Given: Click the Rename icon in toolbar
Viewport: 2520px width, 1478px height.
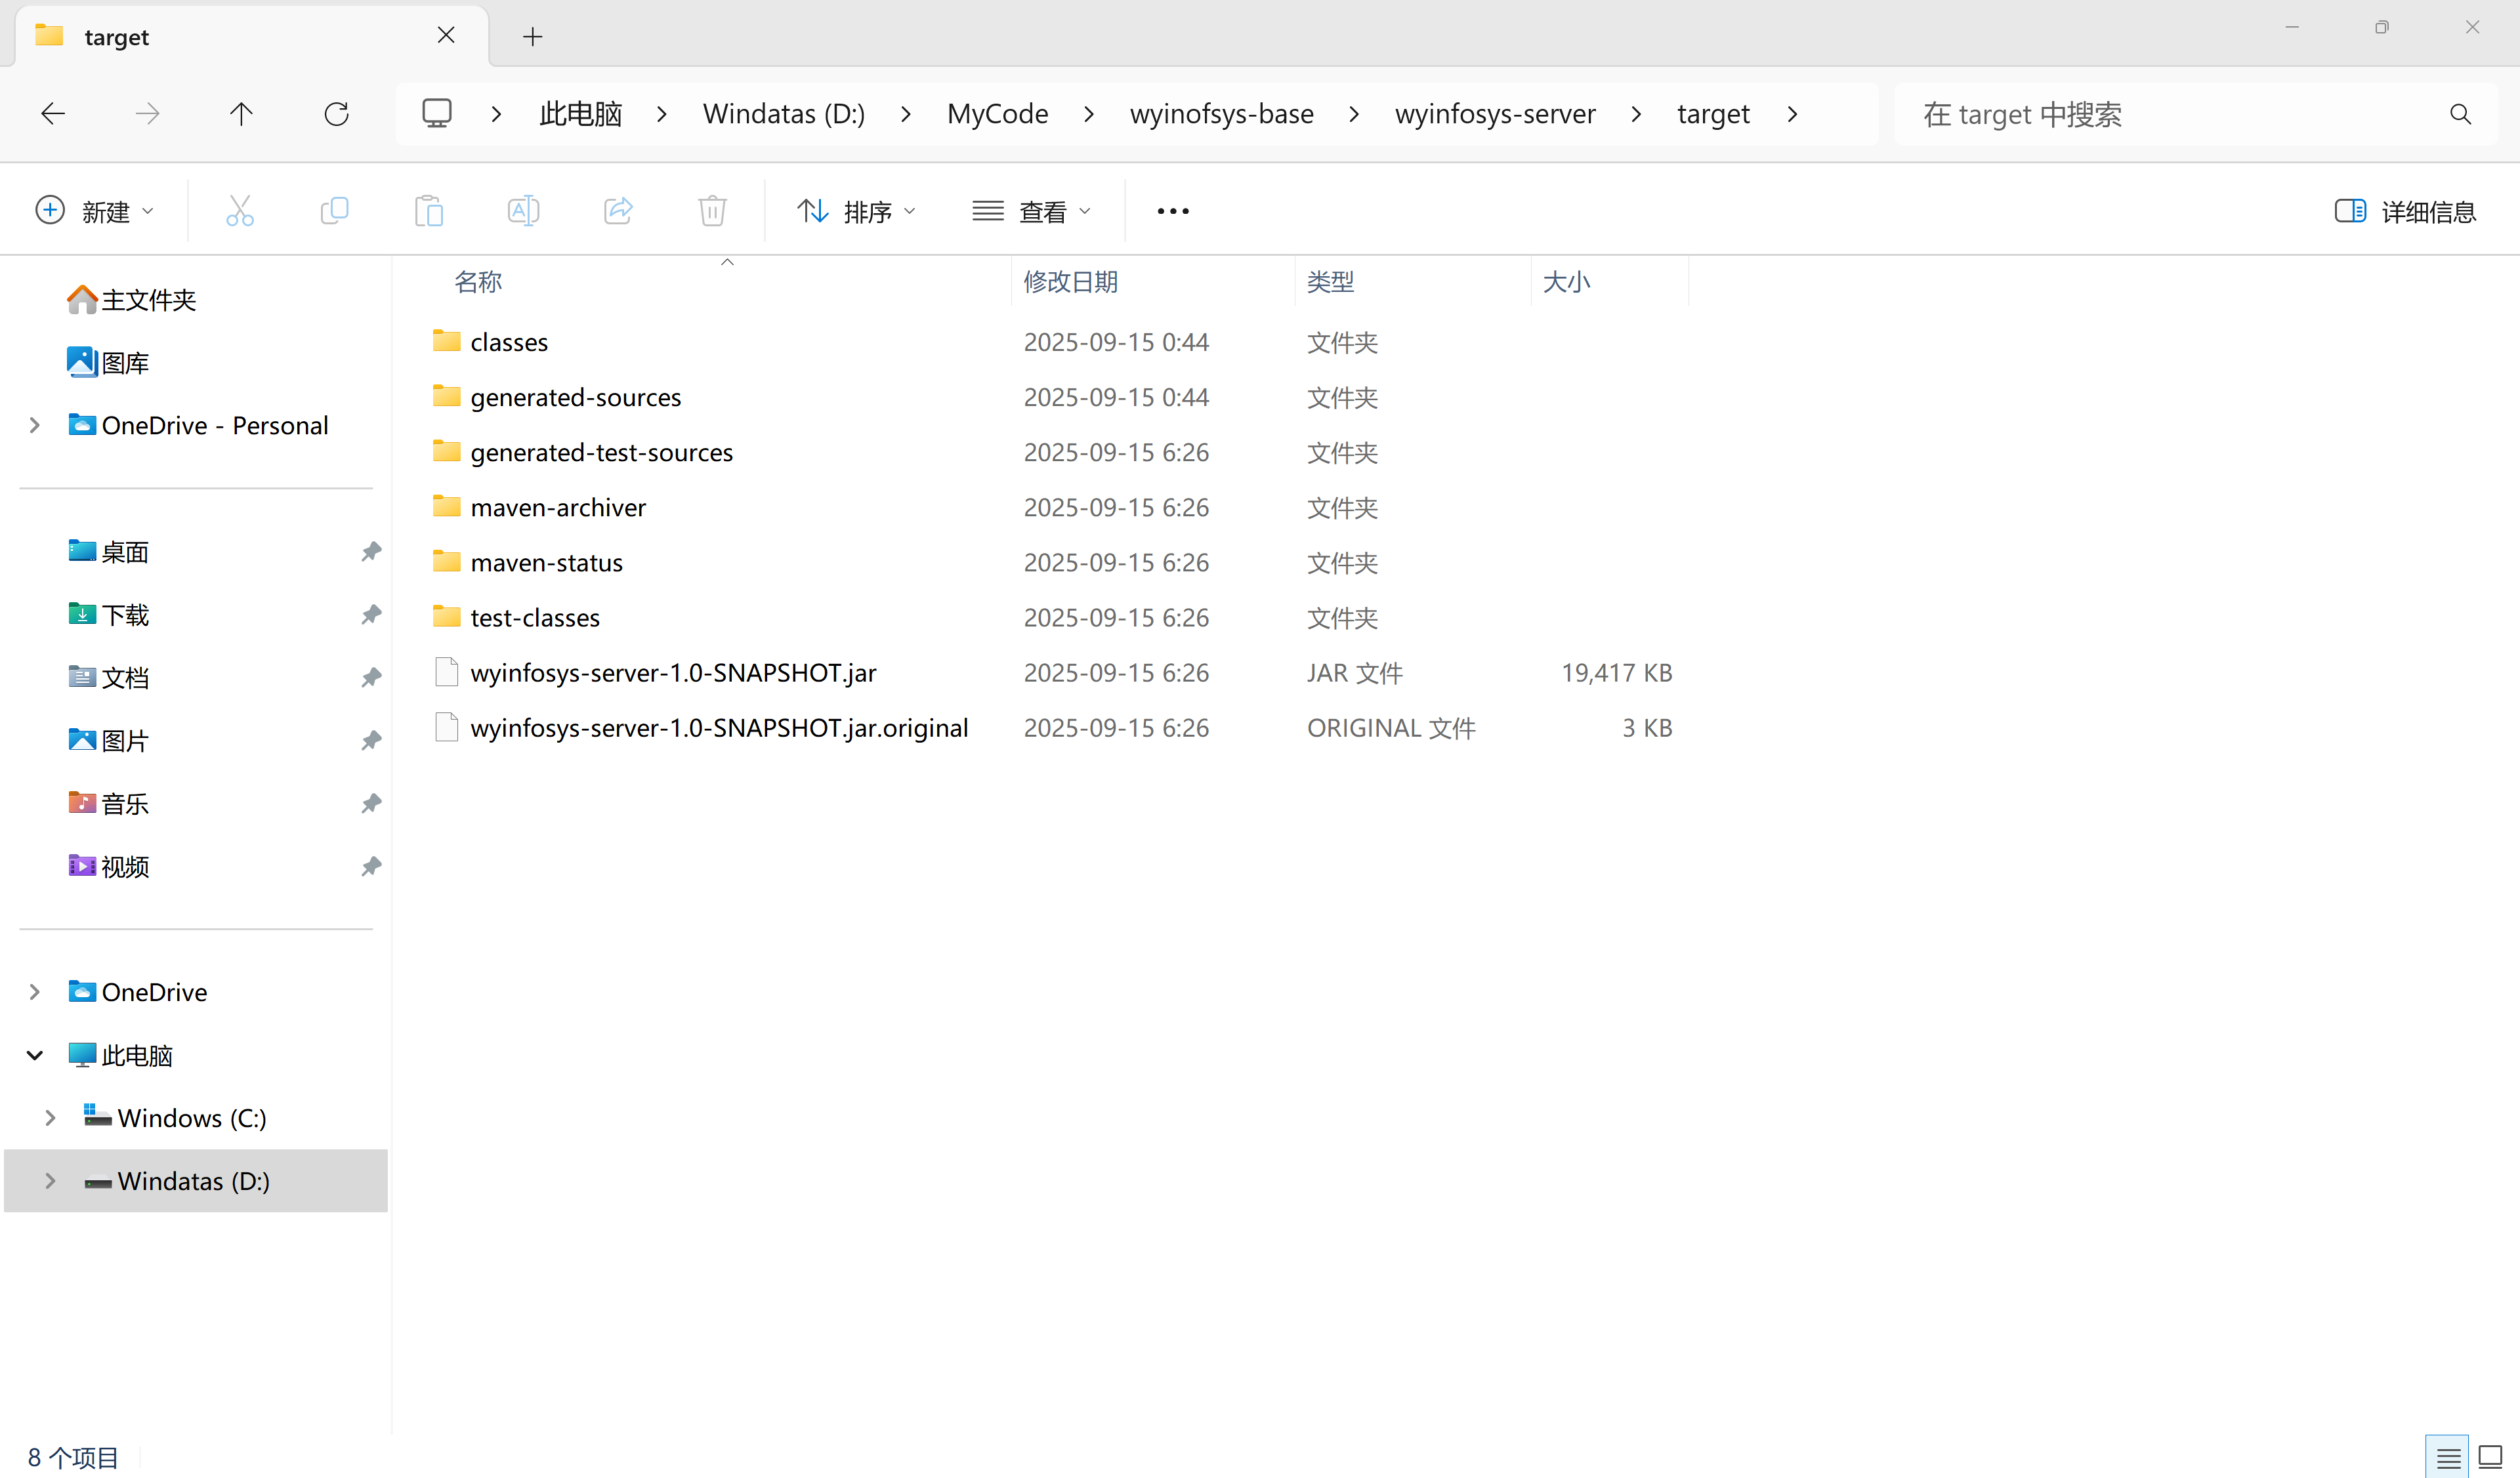Looking at the screenshot, I should pos(523,211).
